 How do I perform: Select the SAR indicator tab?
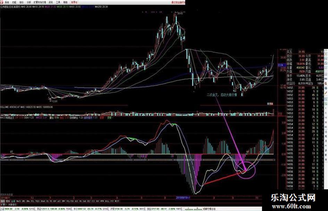[x=84, y=201]
